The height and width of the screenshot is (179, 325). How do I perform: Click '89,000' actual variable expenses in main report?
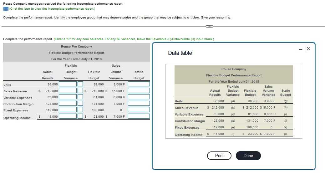pyautogui.click(x=53, y=97)
